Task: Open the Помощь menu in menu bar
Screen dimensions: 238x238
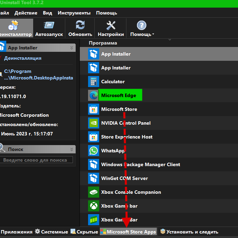Action: tap(106, 13)
